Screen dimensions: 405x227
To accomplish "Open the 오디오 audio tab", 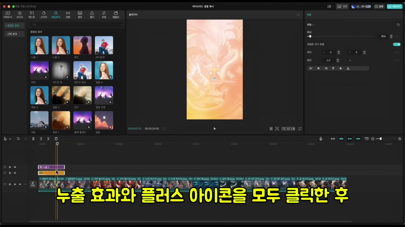I will [20, 15].
